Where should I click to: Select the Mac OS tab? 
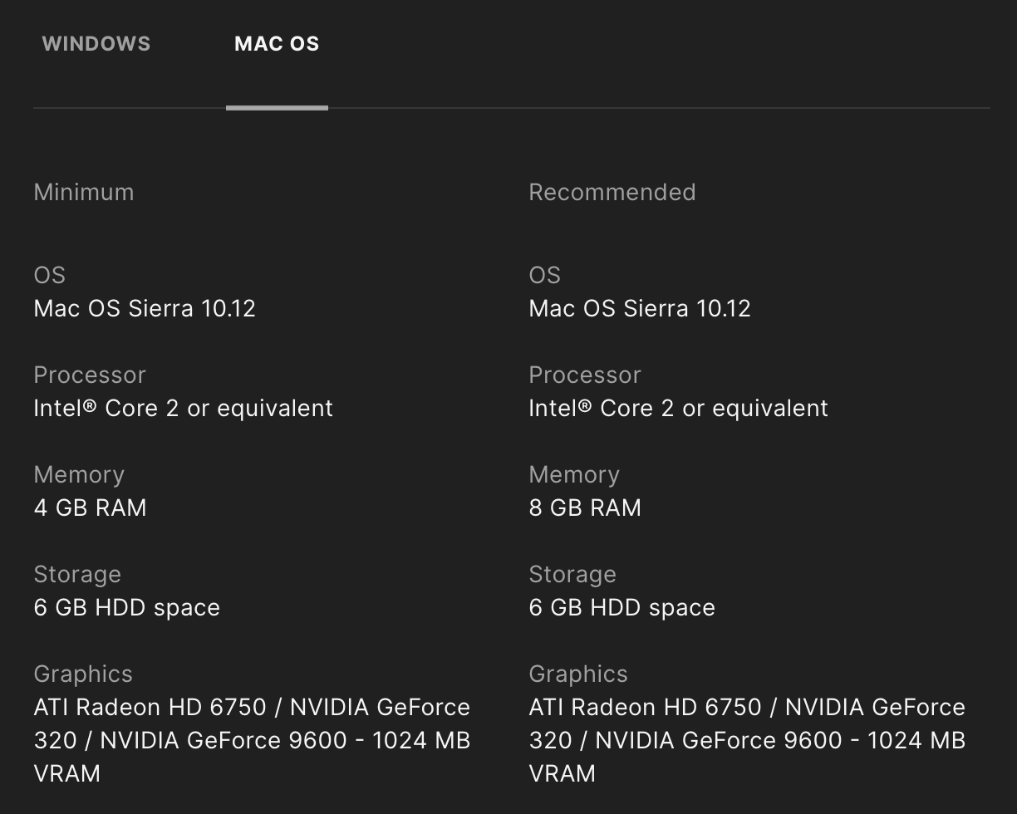[x=277, y=44]
